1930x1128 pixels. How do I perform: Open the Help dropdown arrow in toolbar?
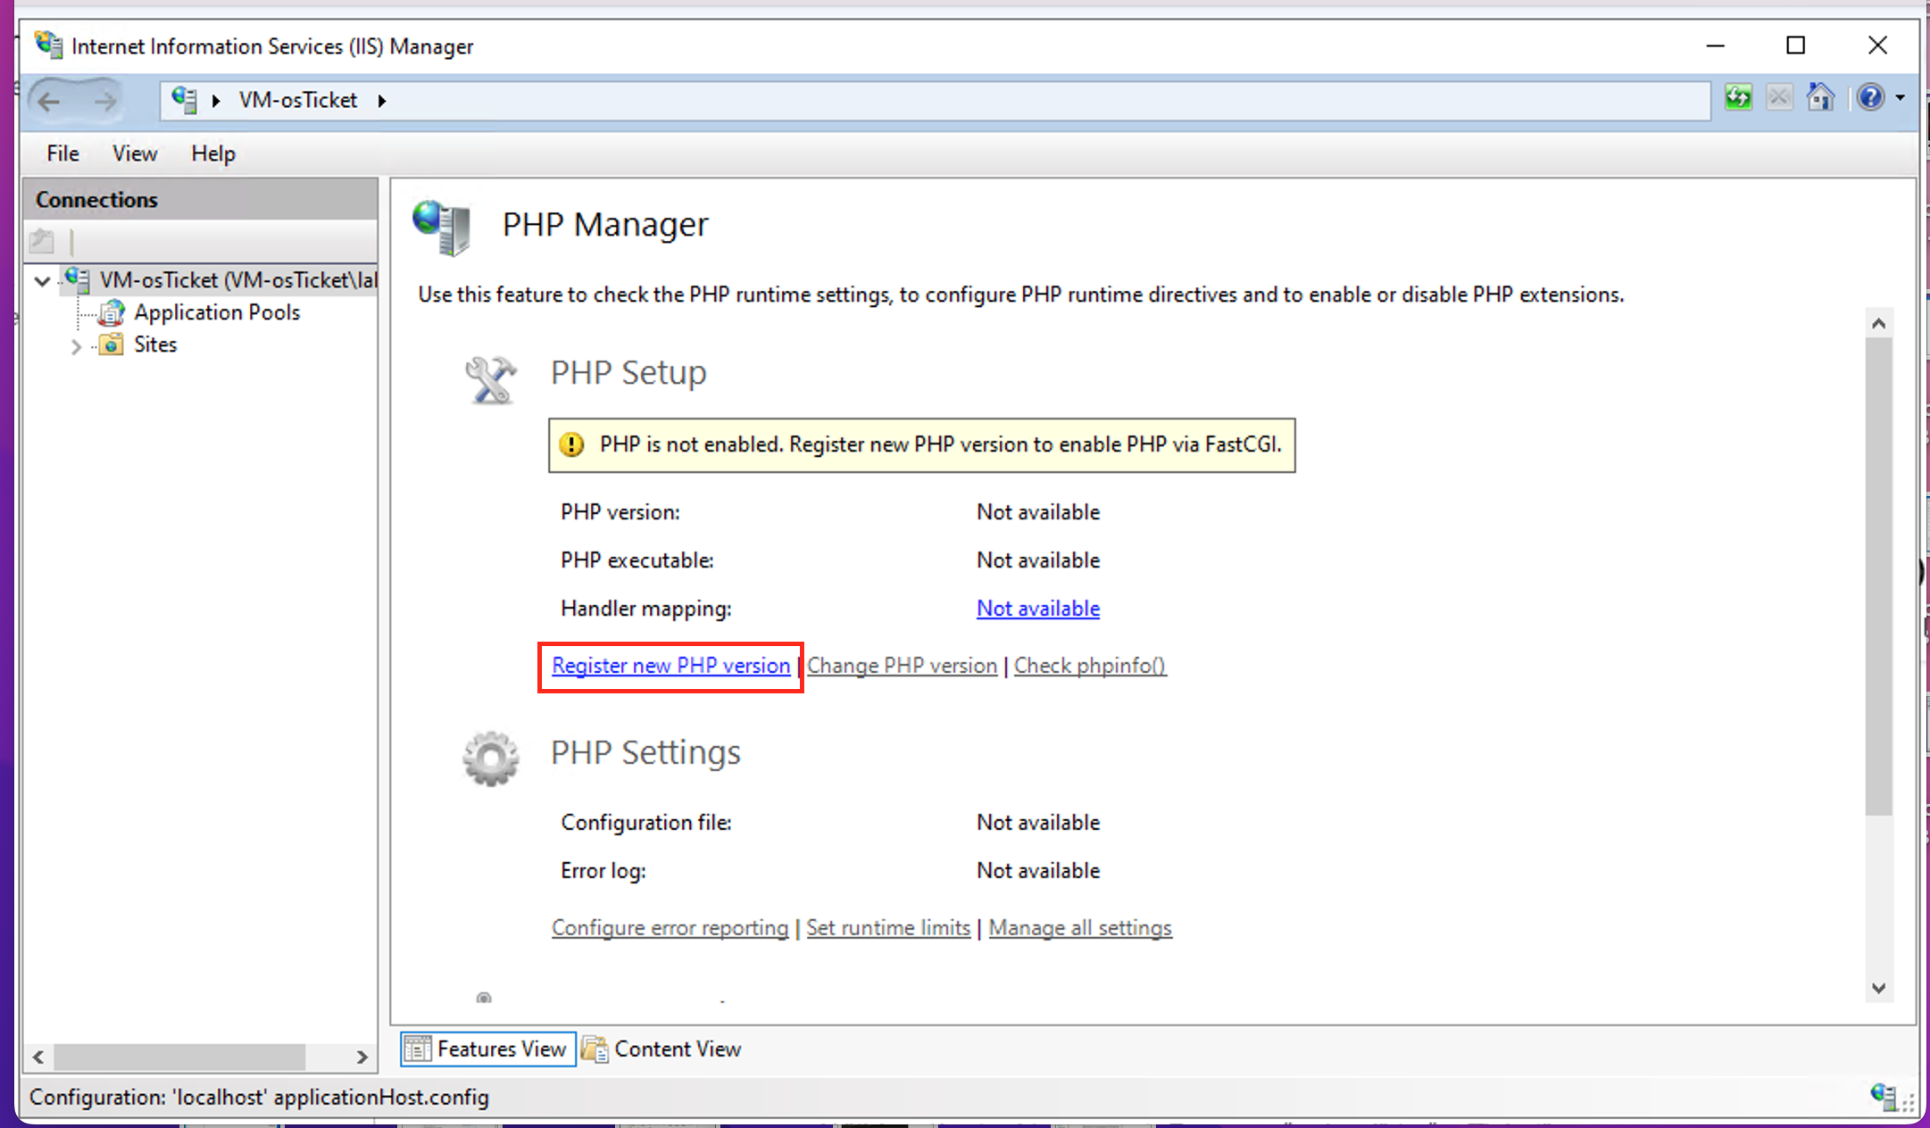point(1901,98)
